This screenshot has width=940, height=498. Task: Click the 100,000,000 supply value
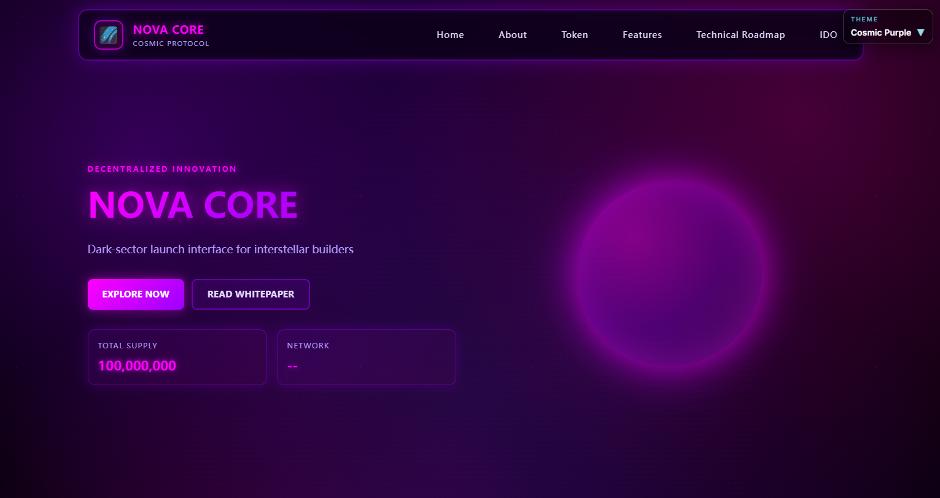137,366
